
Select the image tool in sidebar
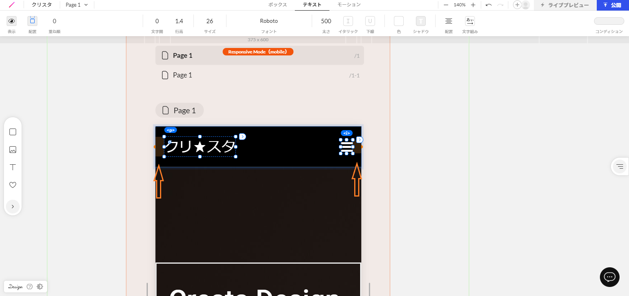click(x=13, y=149)
